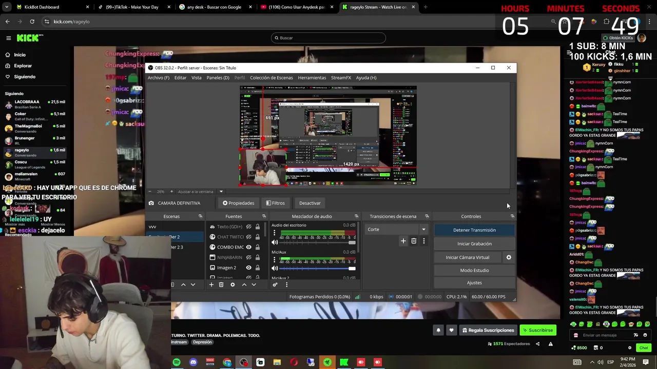Open Discord from the taskbar
This screenshot has width=657, height=369.
click(193, 362)
